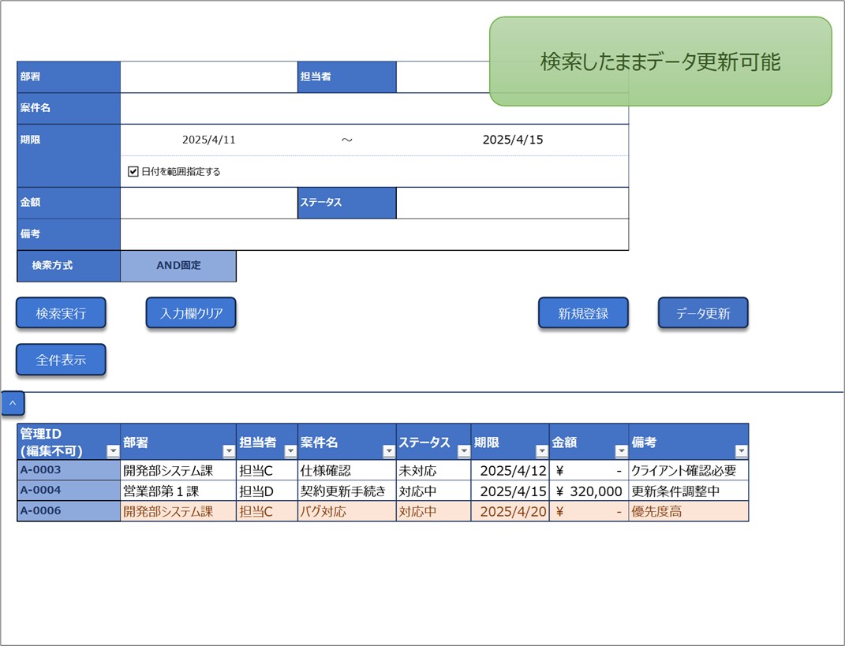The image size is (845, 646).
Task: Select the 仕様確認 cell
Action: click(347, 470)
